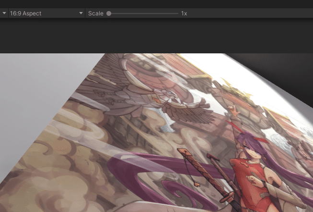Click the rendered game view image

(x=156, y=133)
